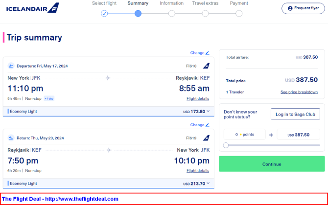Expand return Economy Light fare USD 213.70
Screen dimensions: 328x205
tap(109, 183)
